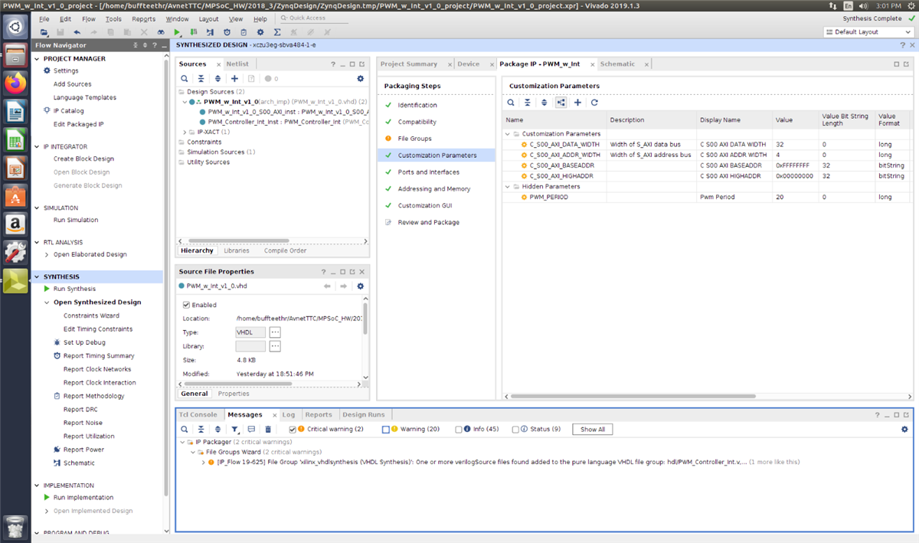
Task: Click the add sources plus icon
Action: tap(234, 78)
